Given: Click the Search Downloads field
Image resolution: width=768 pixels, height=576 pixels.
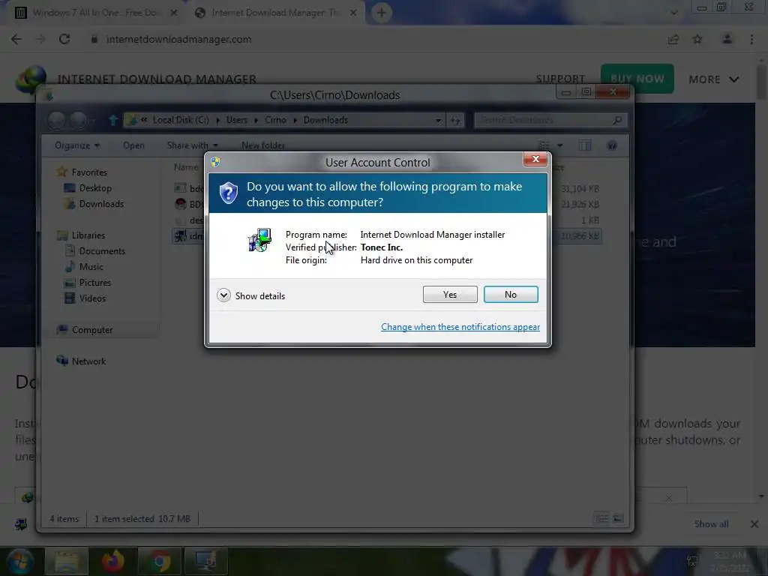Looking at the screenshot, I should coord(550,120).
